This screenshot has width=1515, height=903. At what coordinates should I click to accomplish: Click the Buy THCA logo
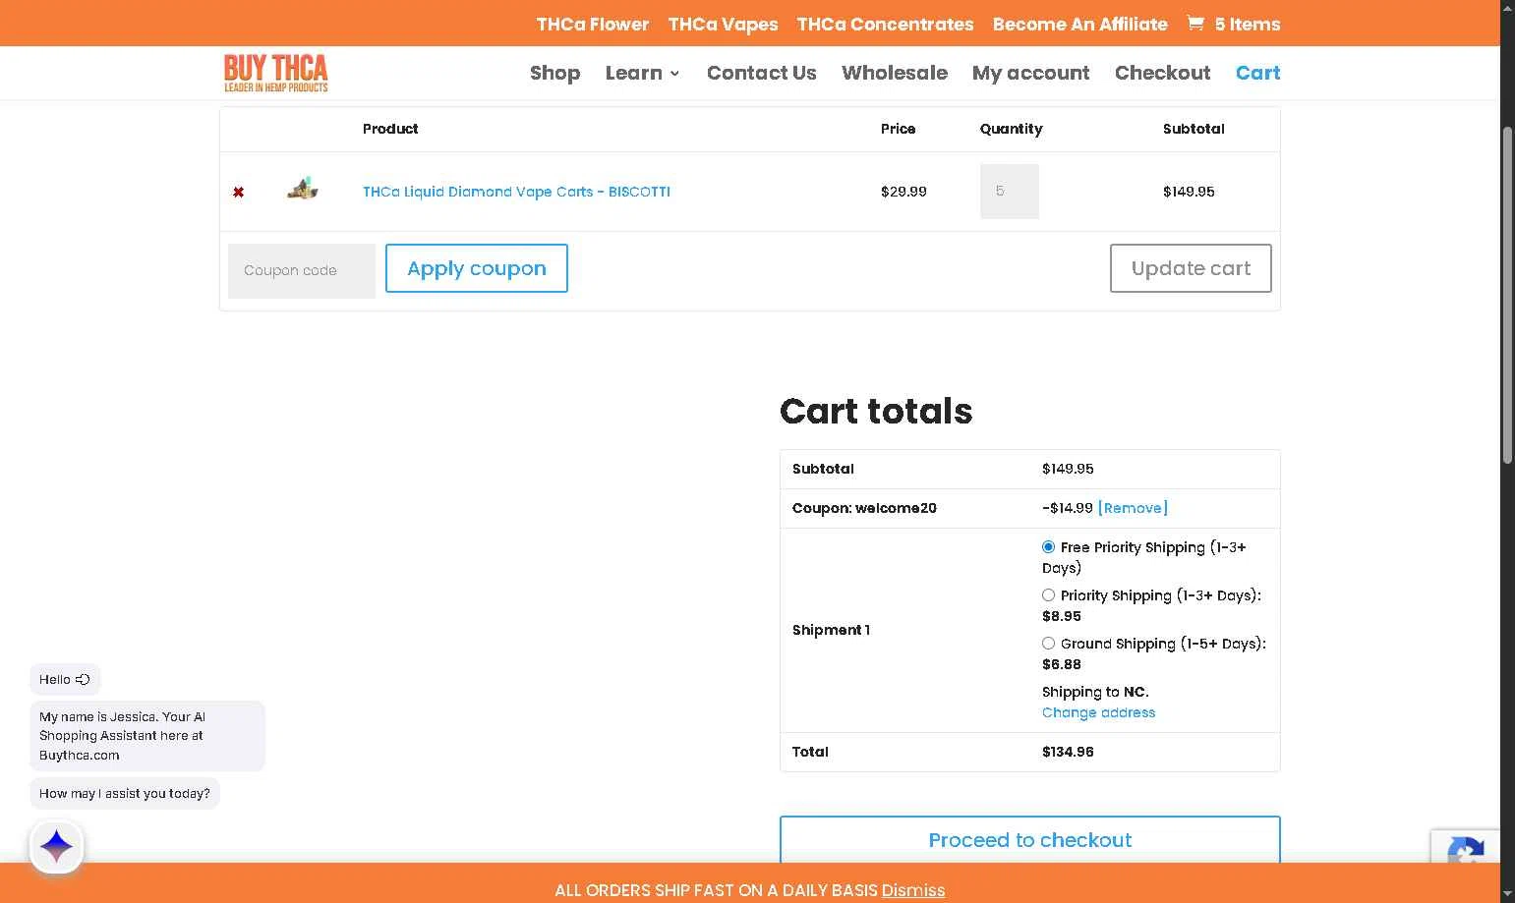pos(276,73)
